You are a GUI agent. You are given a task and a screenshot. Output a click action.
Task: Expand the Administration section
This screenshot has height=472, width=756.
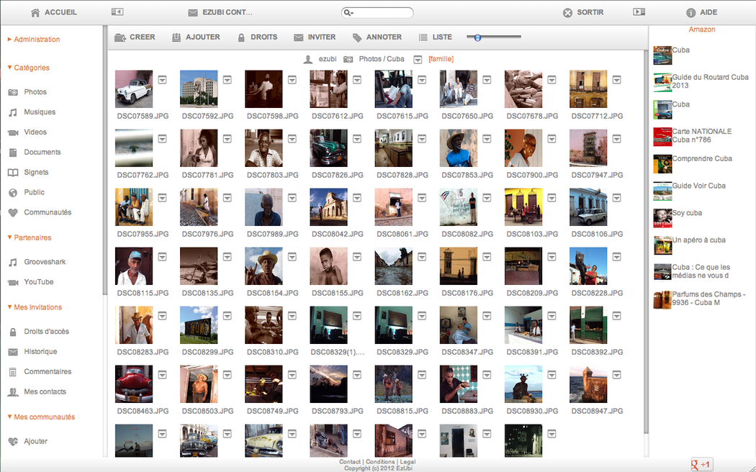(x=9, y=40)
